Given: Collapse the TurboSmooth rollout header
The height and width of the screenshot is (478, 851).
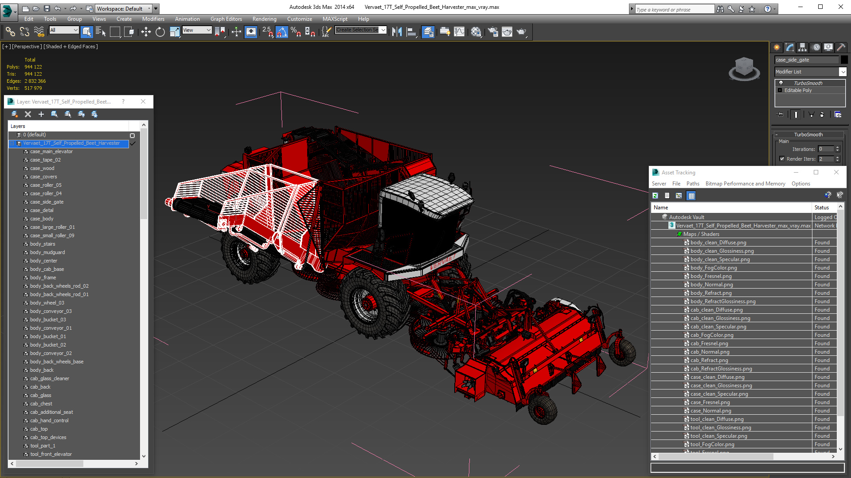Looking at the screenshot, I should 808,135.
